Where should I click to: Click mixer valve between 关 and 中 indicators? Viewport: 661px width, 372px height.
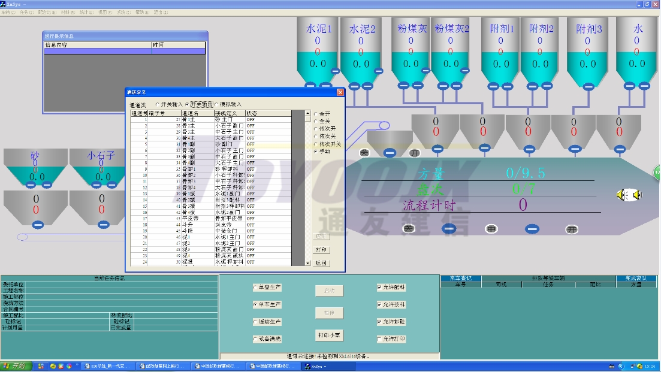(449, 229)
